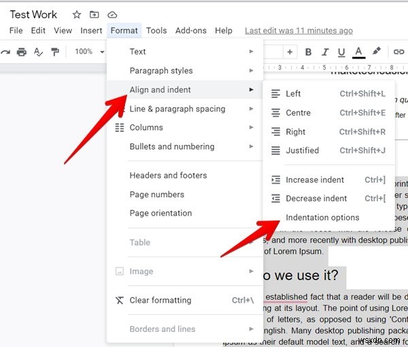The width and height of the screenshot is (408, 347).
Task: Open Indentation options dialog
Action: (x=329, y=218)
